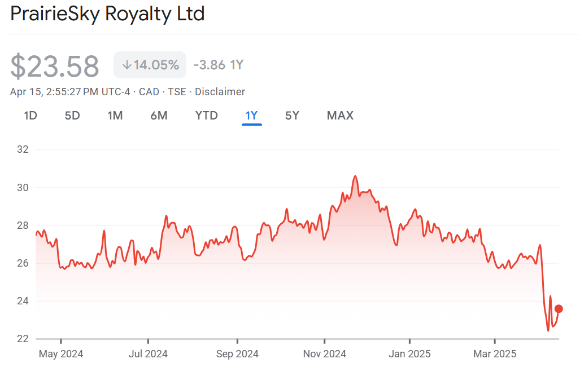Open the 6M time range

coord(159,116)
